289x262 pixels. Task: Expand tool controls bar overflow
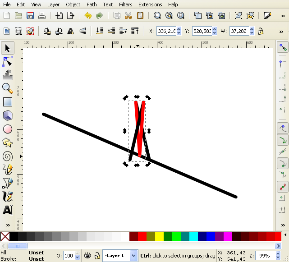281,32
